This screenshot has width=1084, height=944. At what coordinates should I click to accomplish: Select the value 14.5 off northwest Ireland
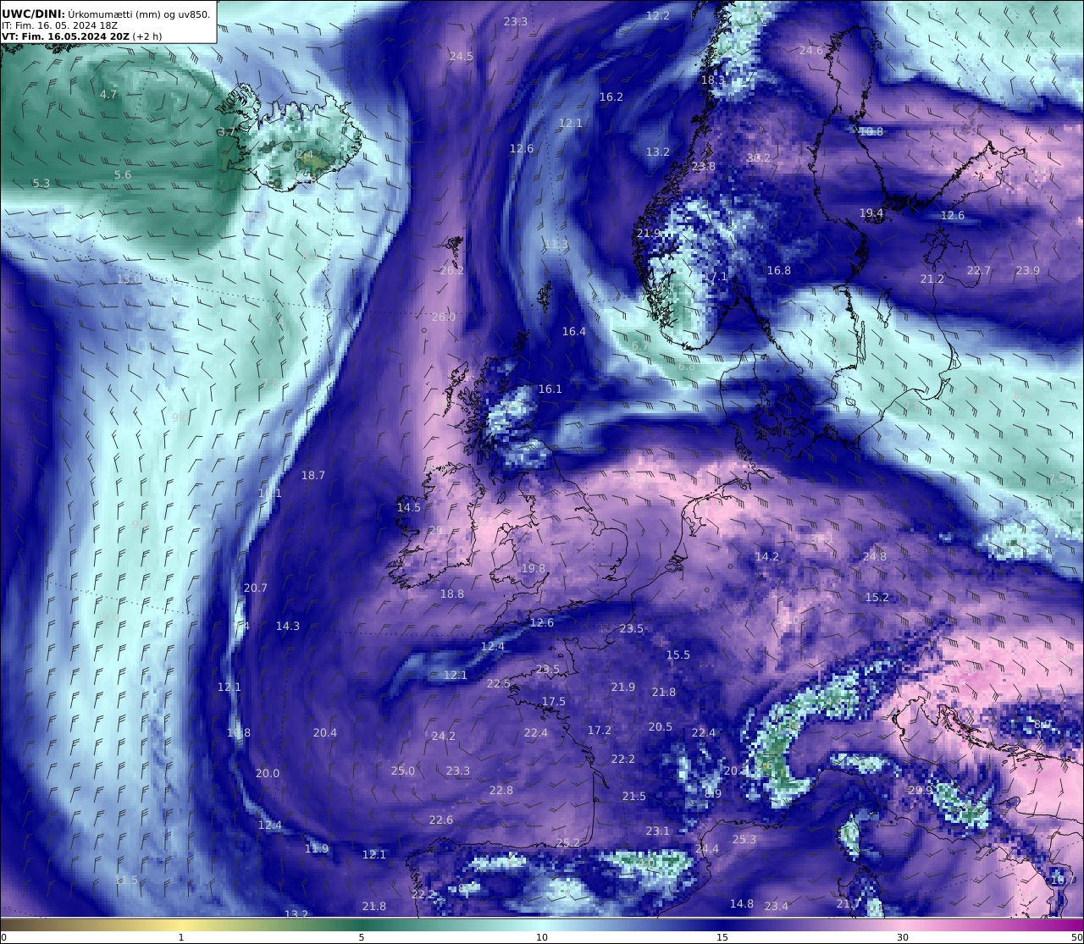pyautogui.click(x=409, y=507)
